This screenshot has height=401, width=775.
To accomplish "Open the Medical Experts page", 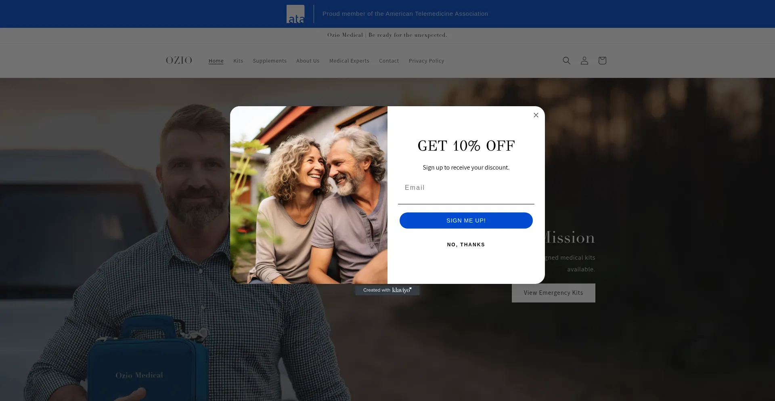I will tap(349, 61).
